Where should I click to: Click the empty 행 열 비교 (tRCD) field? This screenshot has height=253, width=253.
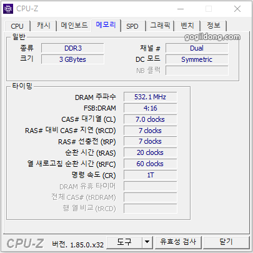(x=150, y=209)
